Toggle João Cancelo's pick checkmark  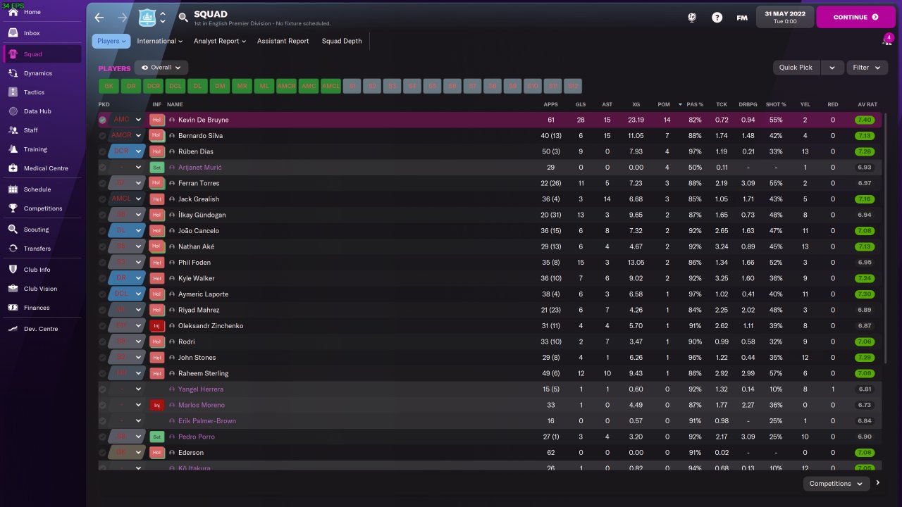pos(103,231)
